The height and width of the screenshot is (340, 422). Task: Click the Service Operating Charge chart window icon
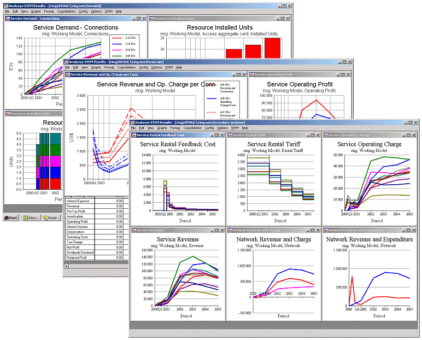(x=326, y=134)
